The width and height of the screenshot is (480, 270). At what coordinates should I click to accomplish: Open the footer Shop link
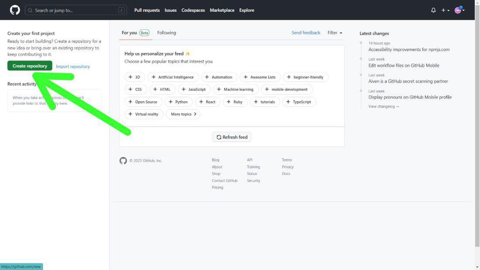click(216, 174)
